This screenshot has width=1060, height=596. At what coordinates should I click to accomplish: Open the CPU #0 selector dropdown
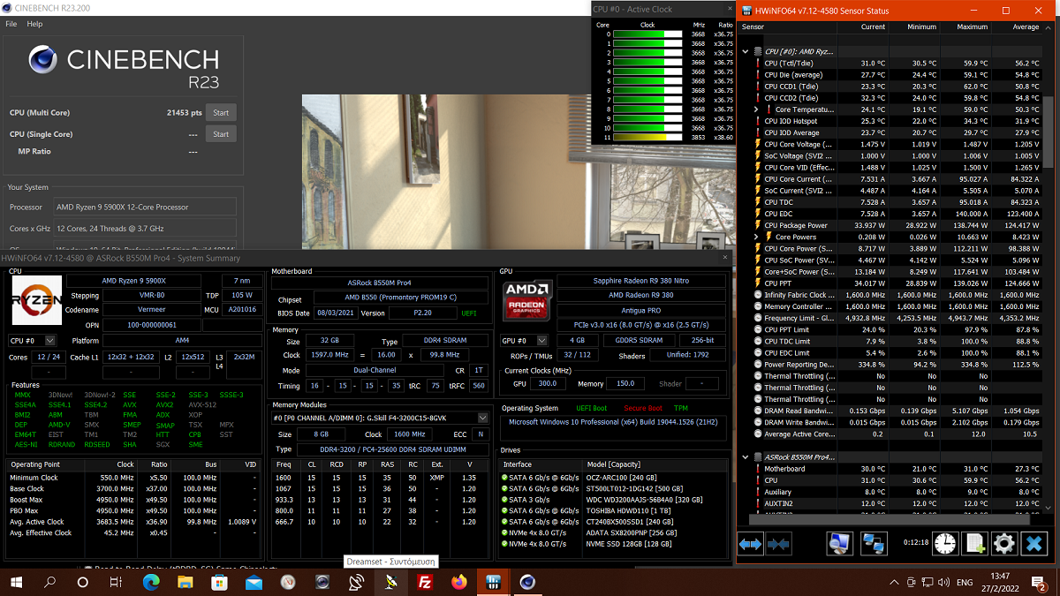(x=33, y=340)
